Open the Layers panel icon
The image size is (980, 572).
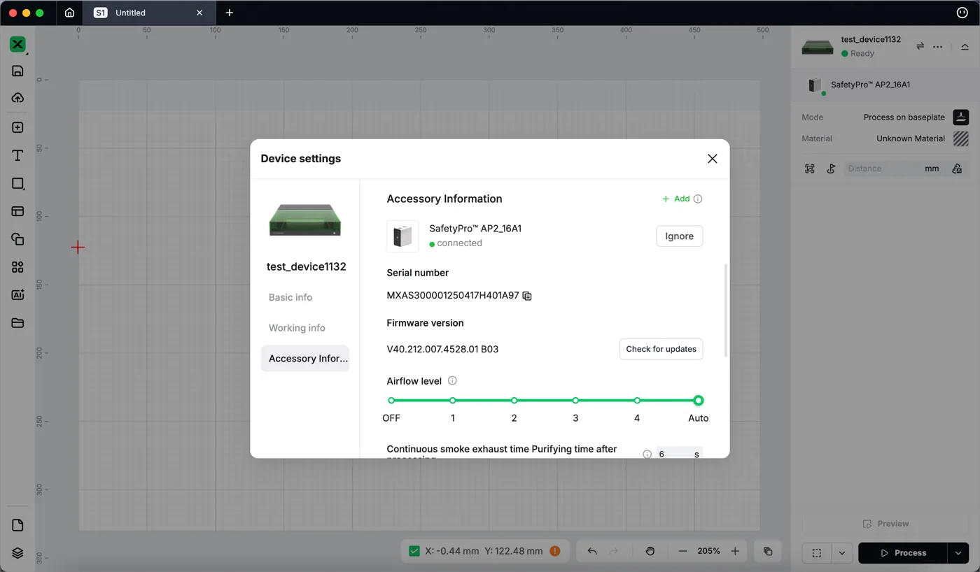point(17,552)
